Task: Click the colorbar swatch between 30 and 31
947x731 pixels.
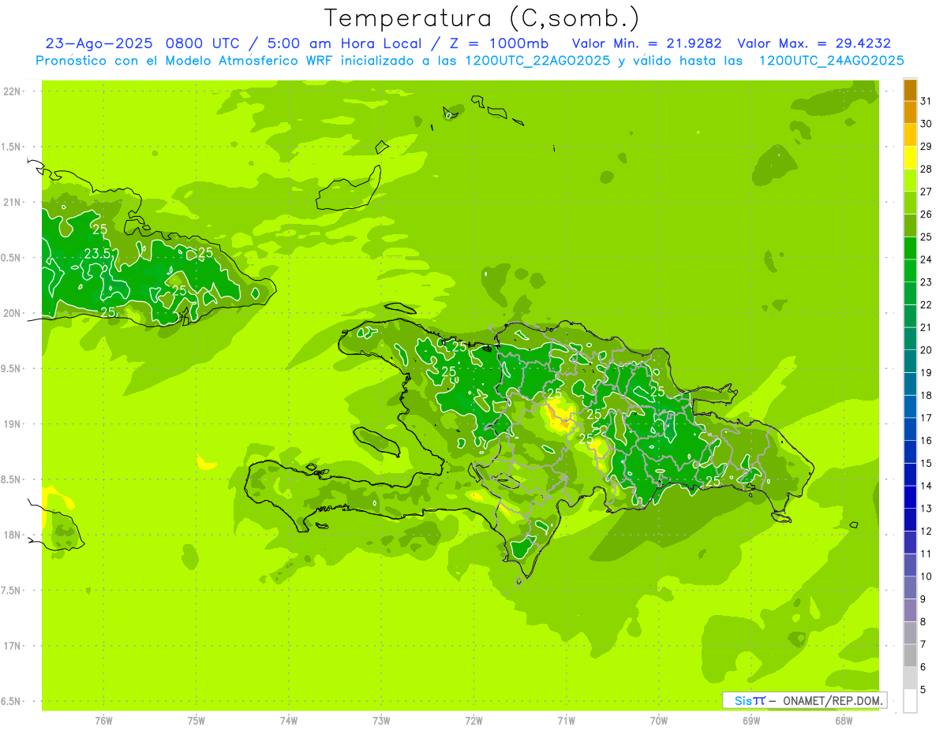Action: click(x=910, y=112)
